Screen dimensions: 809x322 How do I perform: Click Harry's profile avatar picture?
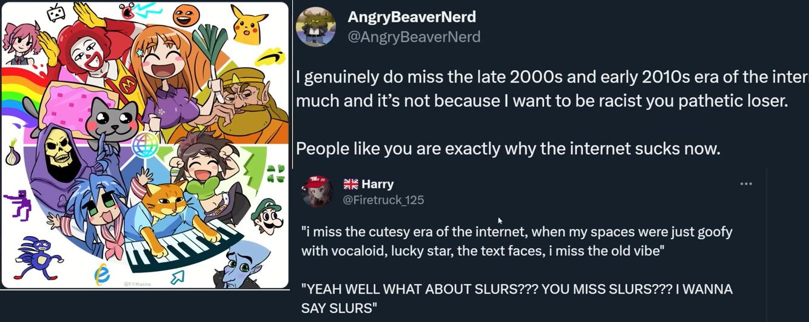click(x=317, y=192)
